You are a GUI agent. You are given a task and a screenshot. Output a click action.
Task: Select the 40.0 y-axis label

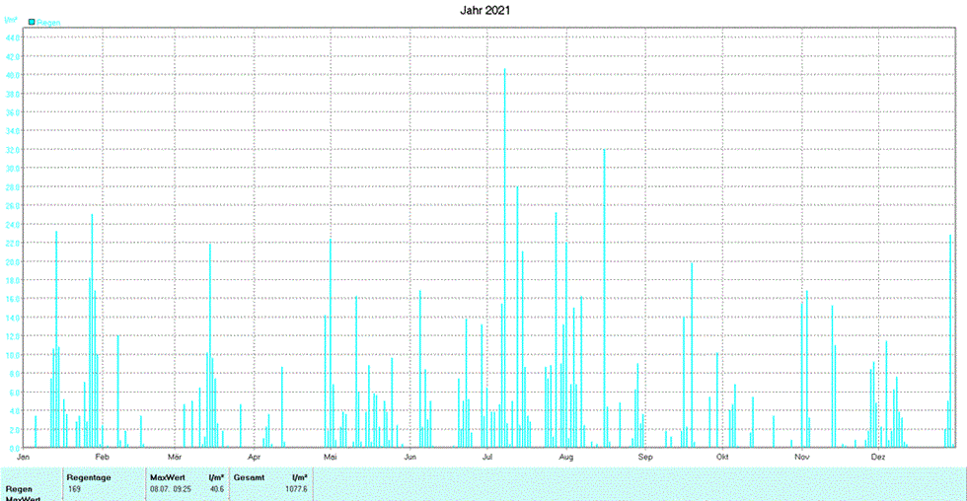13,75
